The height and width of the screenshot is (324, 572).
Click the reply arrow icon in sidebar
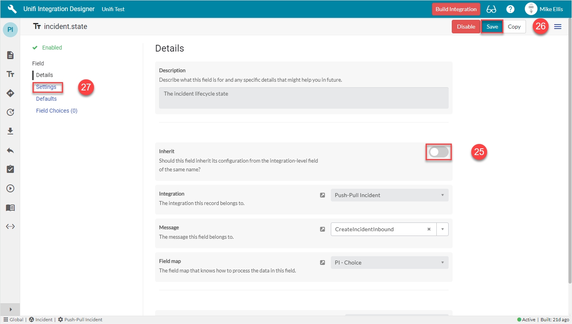click(x=10, y=150)
